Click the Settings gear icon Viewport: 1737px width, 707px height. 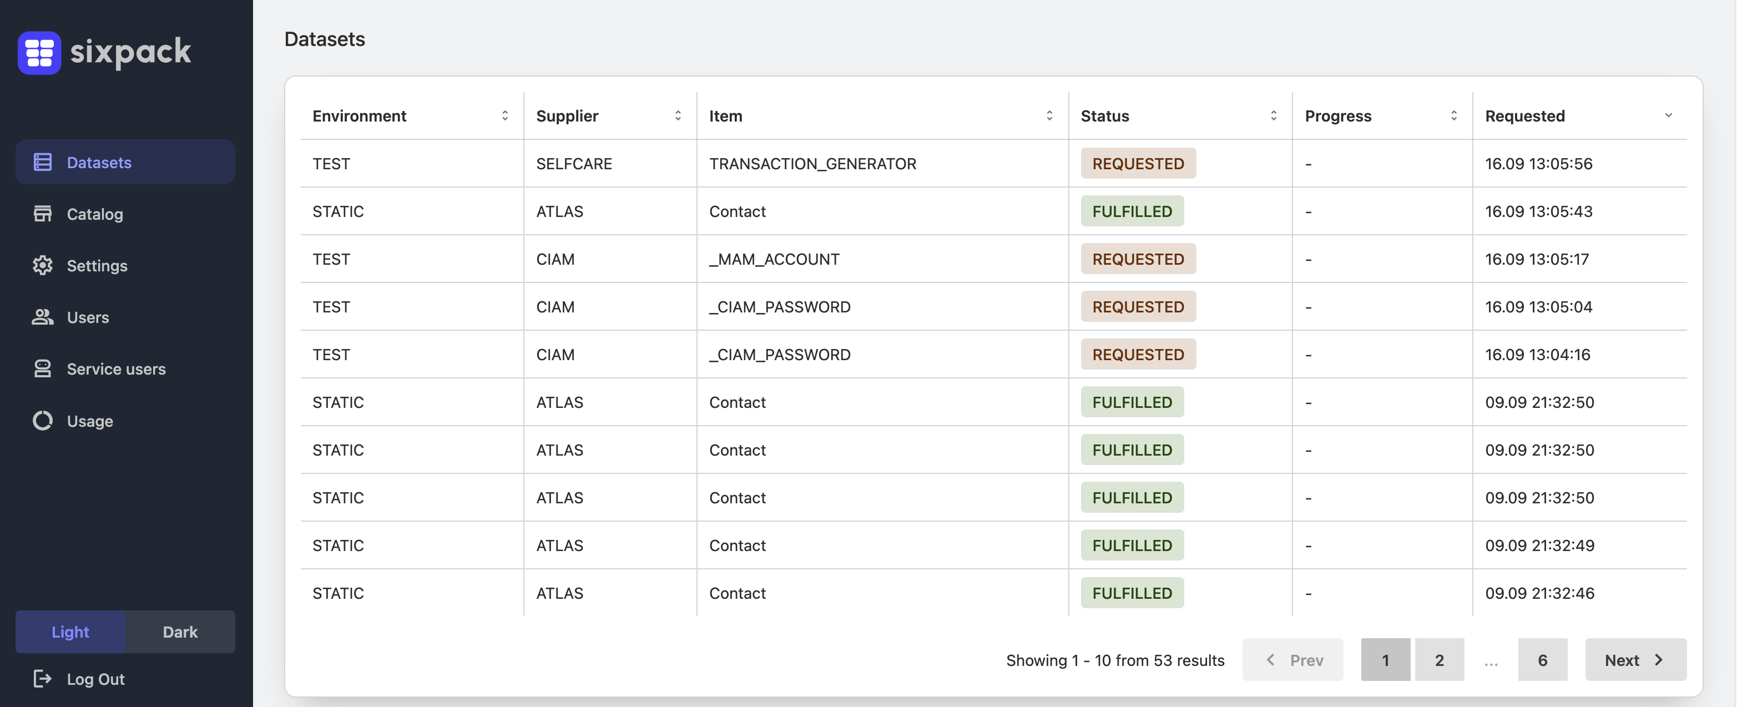(43, 266)
